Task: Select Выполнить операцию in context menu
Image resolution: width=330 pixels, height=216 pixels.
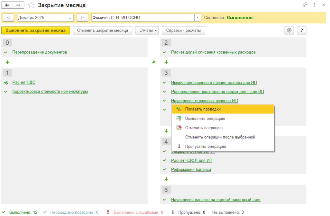Action: [205, 118]
